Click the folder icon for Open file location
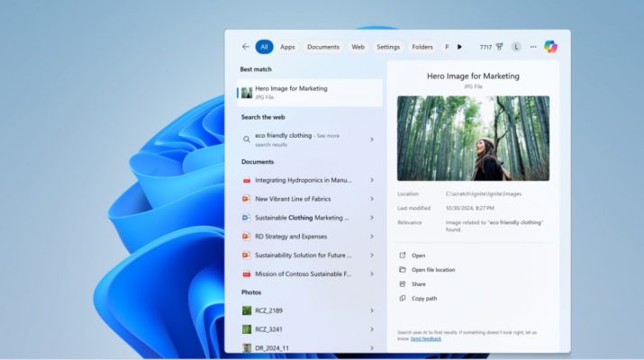This screenshot has height=360, width=644. coord(403,270)
